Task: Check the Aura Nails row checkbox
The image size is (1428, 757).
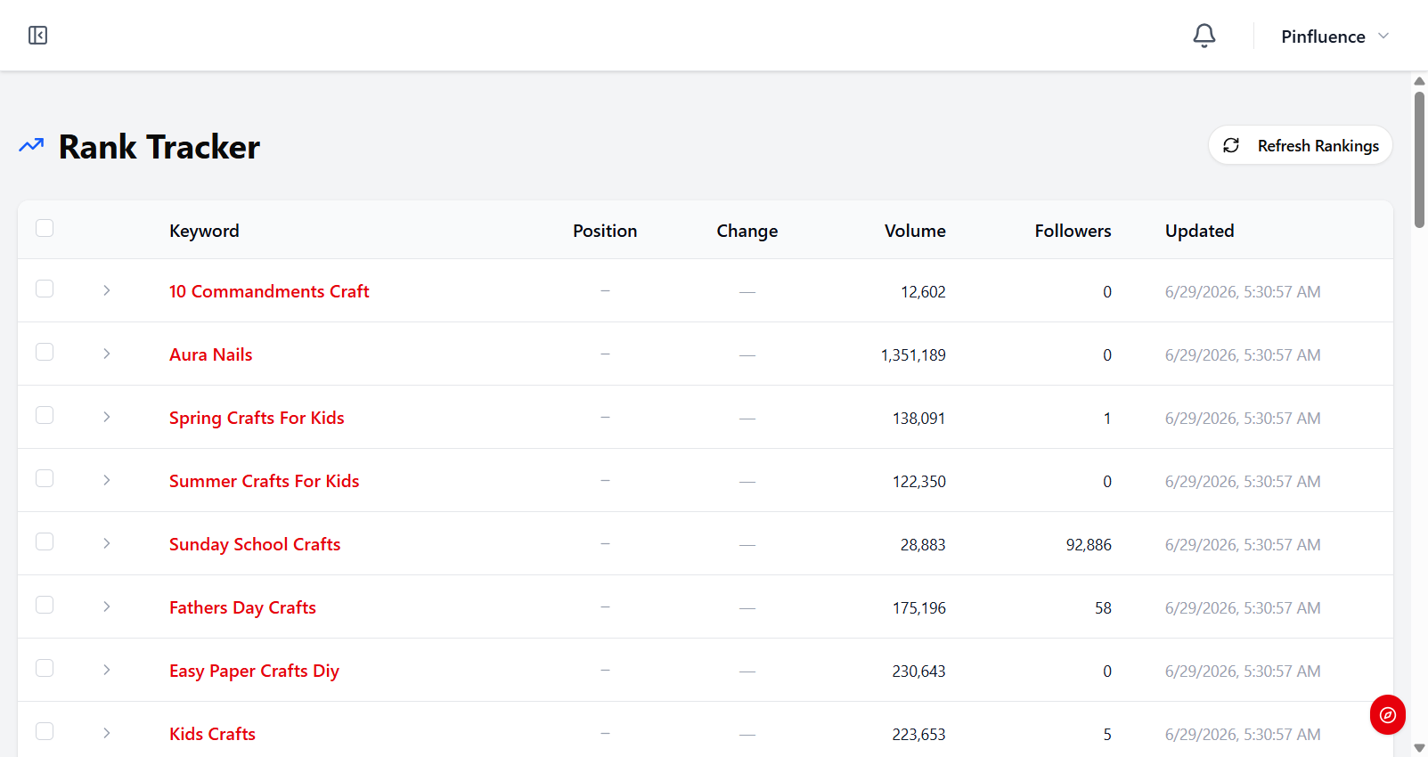Action: [45, 352]
